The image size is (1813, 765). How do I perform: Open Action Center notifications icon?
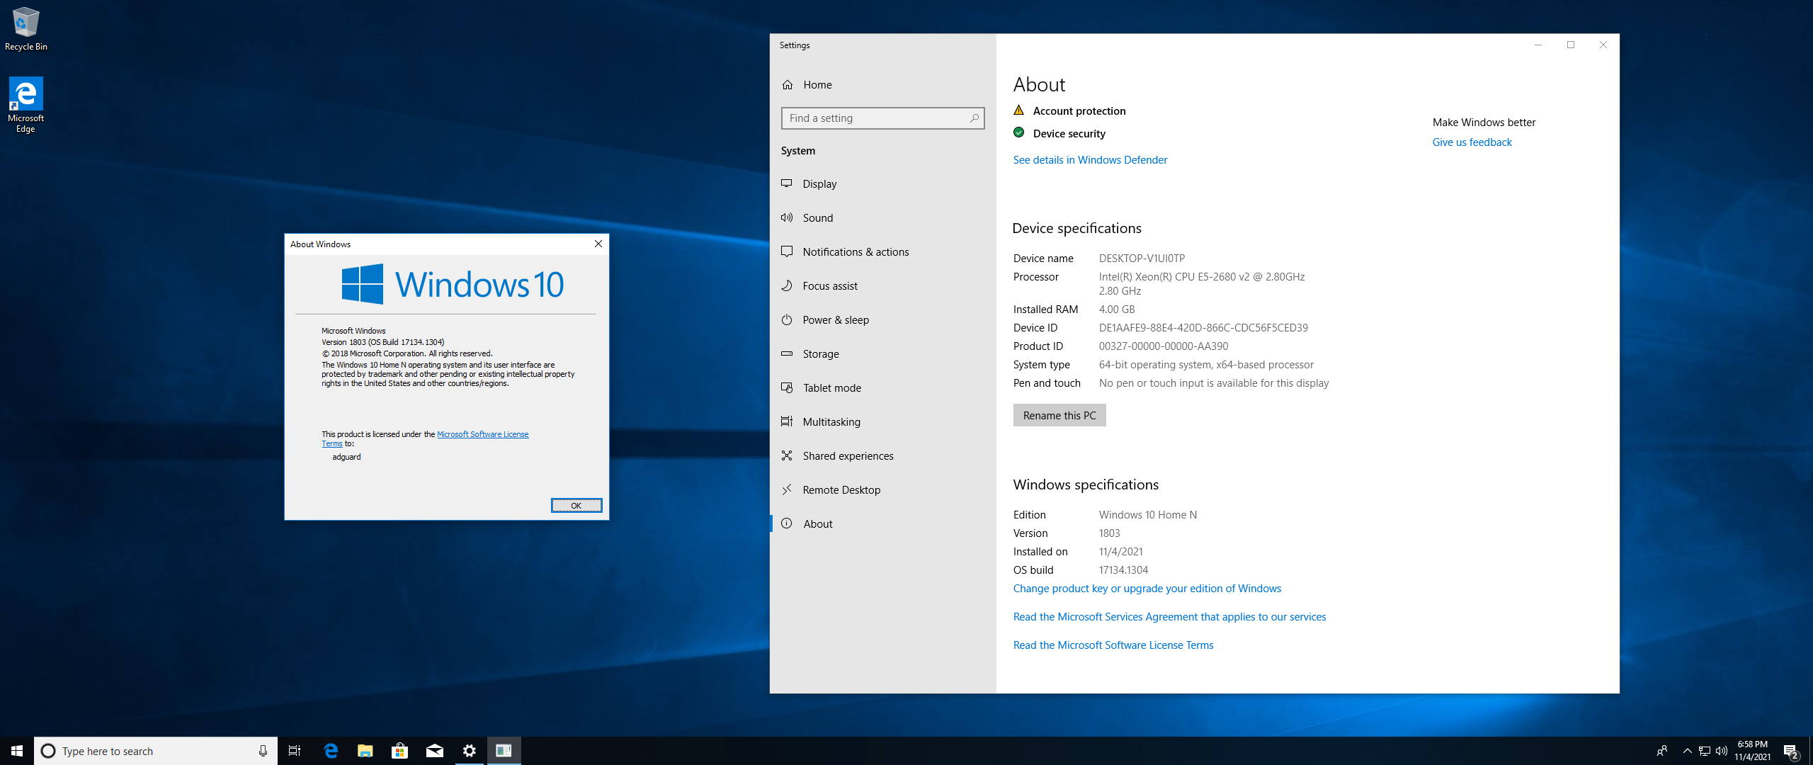1791,751
